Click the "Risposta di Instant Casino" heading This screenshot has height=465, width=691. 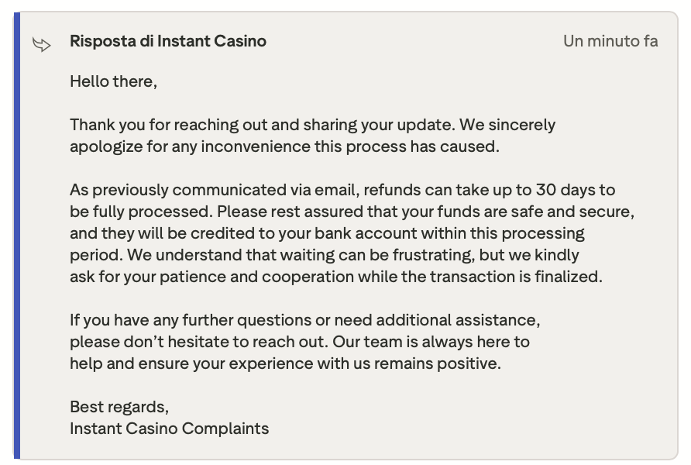[168, 41]
